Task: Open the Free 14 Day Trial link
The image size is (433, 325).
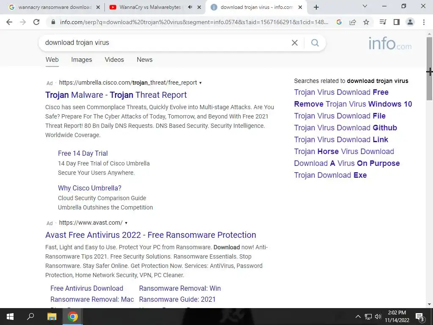Action: pyautogui.click(x=83, y=153)
